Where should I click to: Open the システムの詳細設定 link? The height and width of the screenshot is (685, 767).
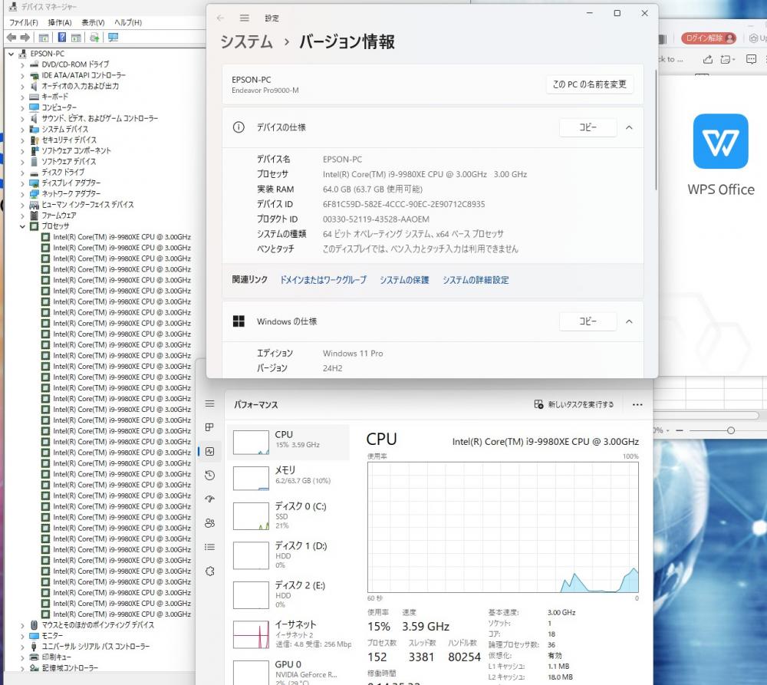[476, 280]
